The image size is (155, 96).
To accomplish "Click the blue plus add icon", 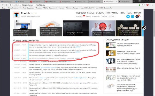I will click(x=128, y=17).
